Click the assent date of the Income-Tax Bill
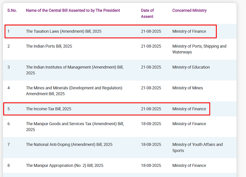 click(x=151, y=109)
